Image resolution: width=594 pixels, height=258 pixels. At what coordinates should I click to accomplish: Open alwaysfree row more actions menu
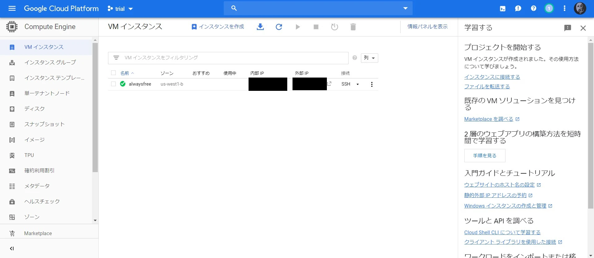(x=372, y=84)
